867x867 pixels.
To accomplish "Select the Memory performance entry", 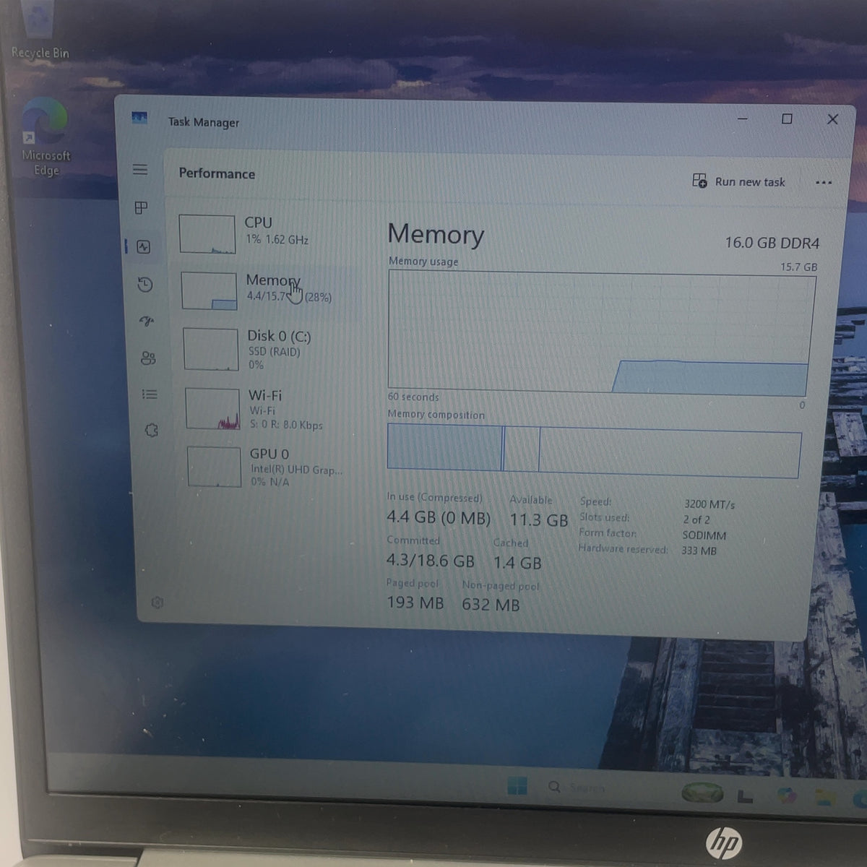I will point(266,290).
